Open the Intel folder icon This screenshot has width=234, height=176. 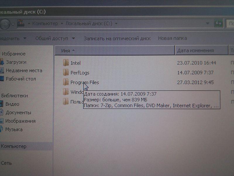(66, 63)
